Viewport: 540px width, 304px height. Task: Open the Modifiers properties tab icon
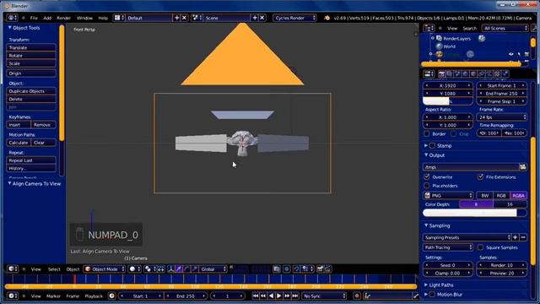489,73
